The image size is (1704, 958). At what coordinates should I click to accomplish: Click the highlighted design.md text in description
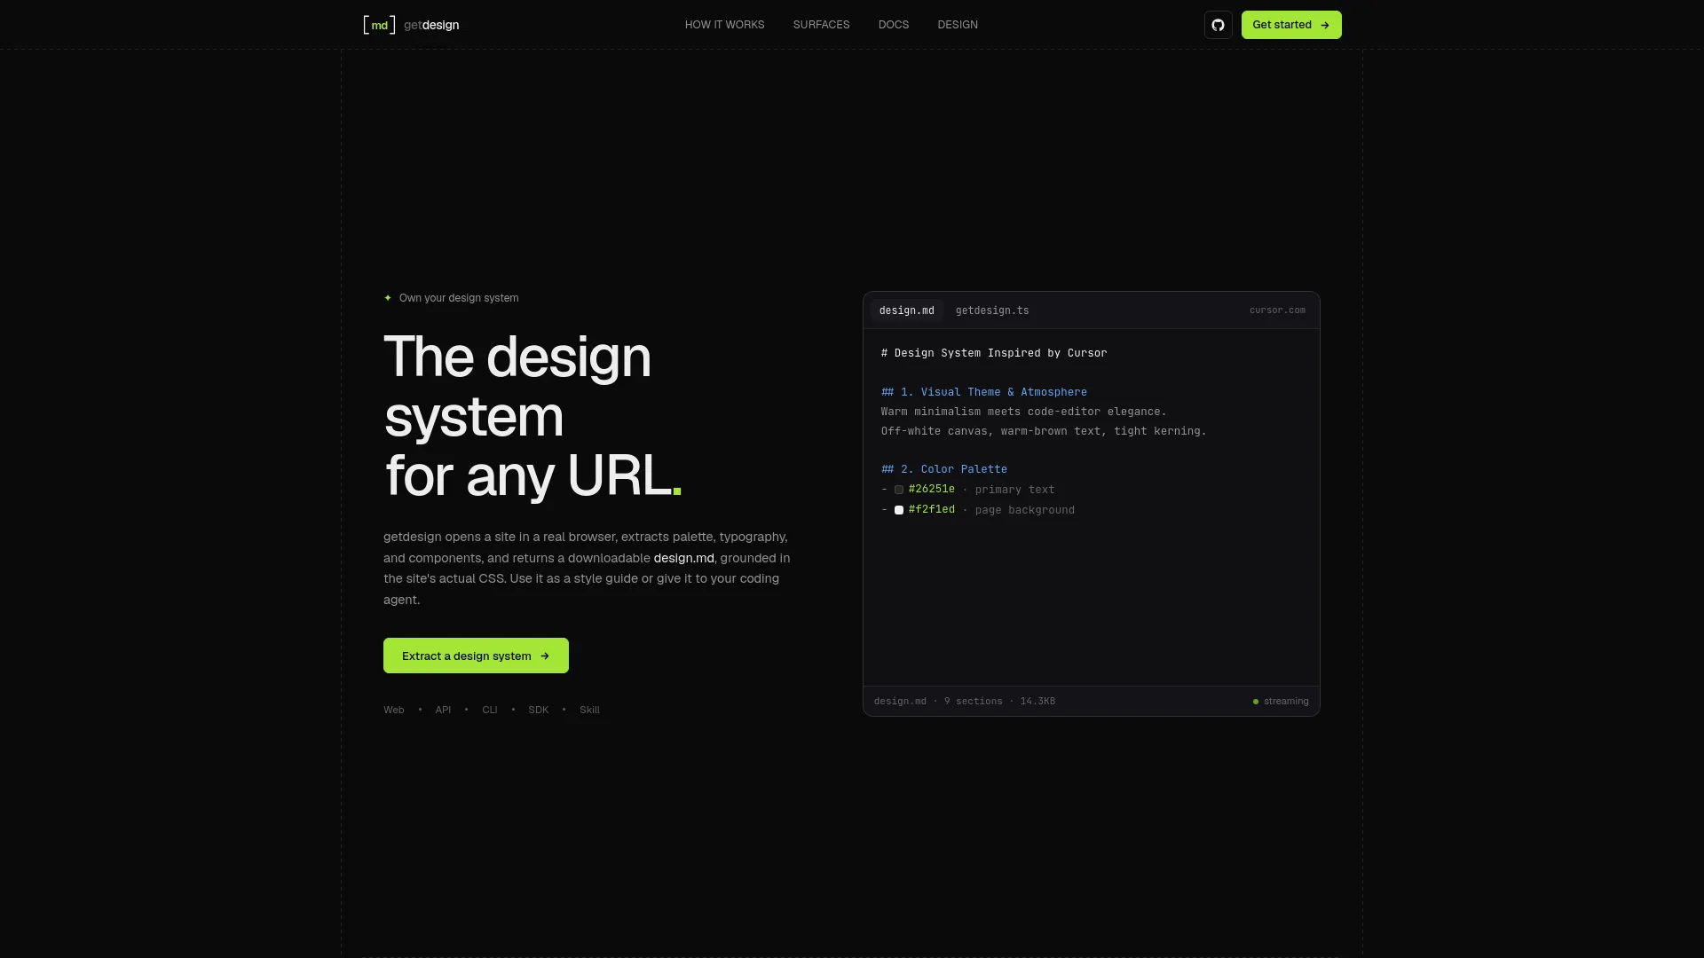coord(683,558)
